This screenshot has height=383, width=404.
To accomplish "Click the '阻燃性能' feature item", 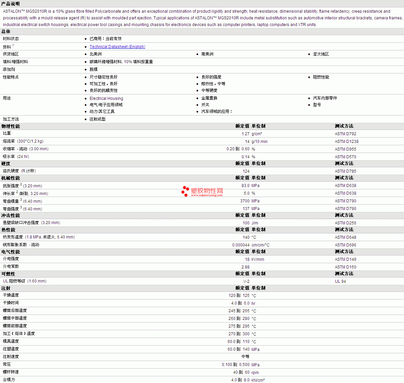I will point(321,77).
